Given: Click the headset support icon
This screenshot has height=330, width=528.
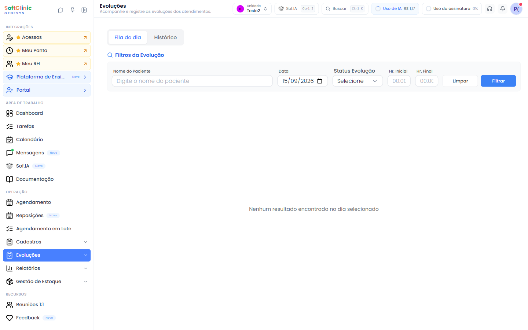Looking at the screenshot, I should (489, 9).
